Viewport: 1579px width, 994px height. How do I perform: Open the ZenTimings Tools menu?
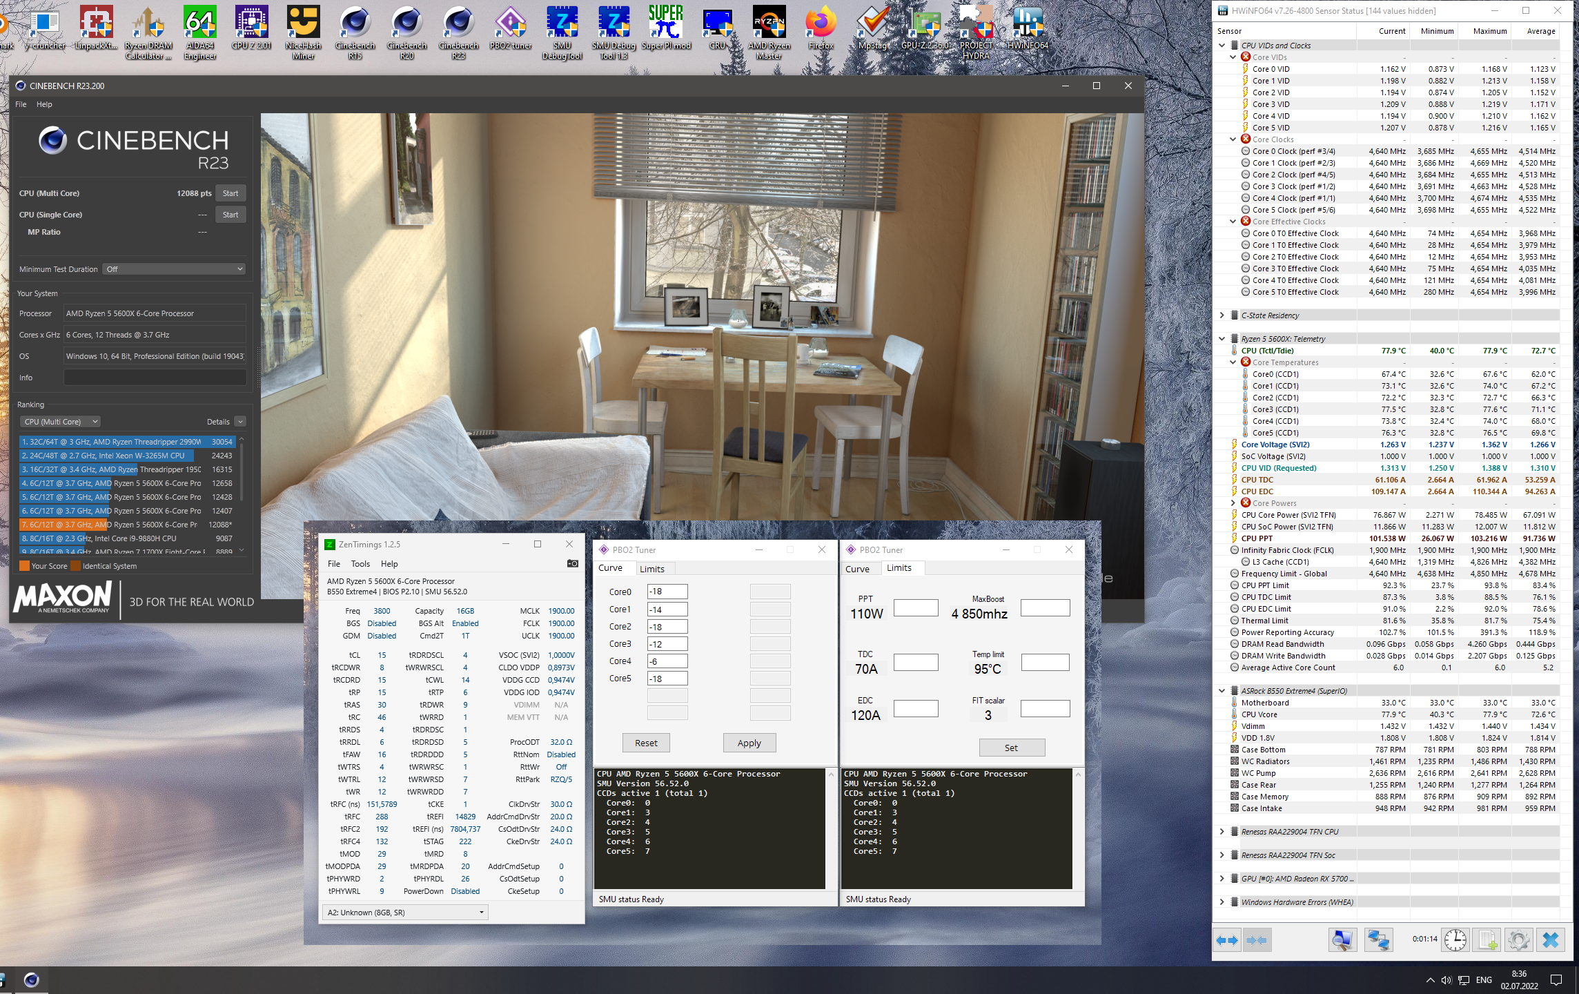[x=360, y=564]
